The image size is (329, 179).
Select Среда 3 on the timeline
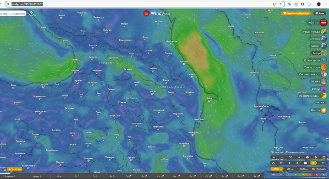coord(37,176)
